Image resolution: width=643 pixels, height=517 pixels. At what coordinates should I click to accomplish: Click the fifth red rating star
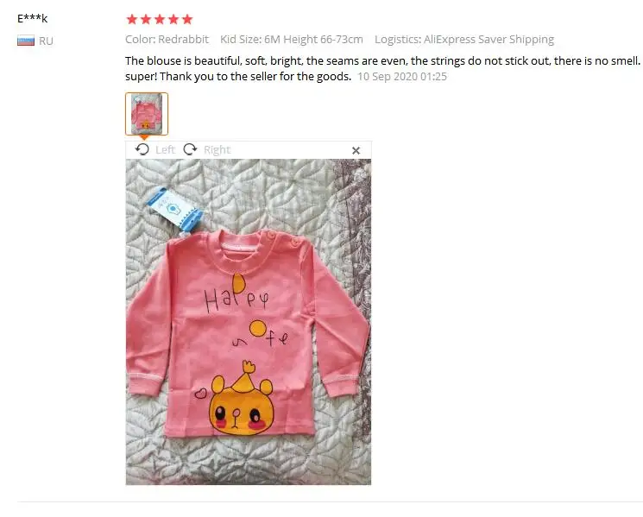pos(187,19)
